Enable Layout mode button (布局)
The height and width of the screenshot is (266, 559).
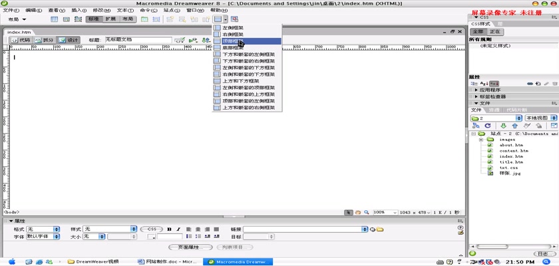128,19
